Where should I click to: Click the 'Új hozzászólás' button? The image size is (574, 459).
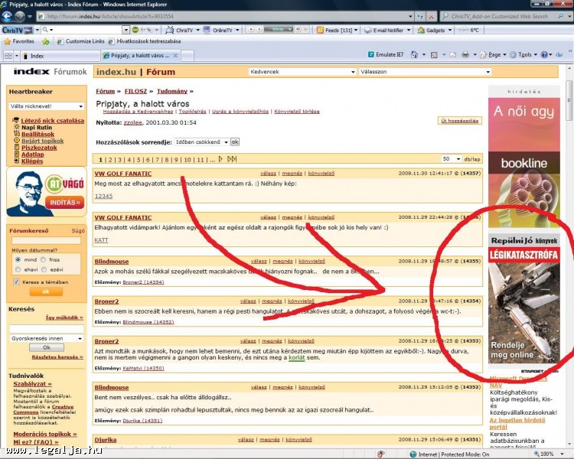coord(459,121)
